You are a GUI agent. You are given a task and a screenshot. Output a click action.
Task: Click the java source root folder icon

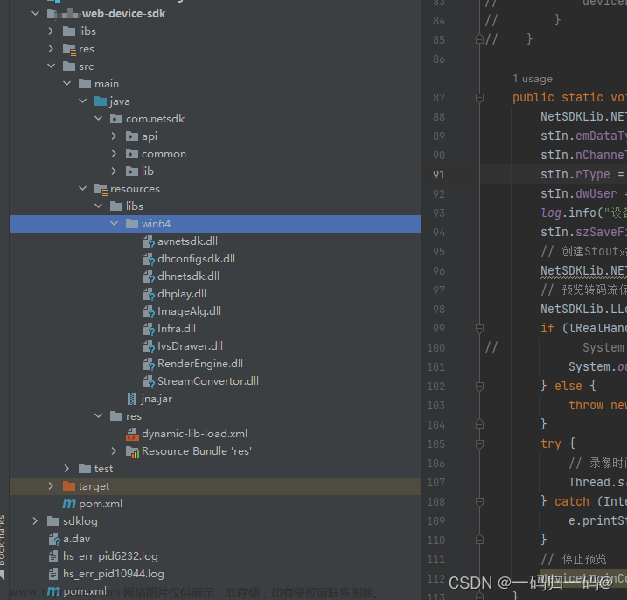[x=101, y=101]
